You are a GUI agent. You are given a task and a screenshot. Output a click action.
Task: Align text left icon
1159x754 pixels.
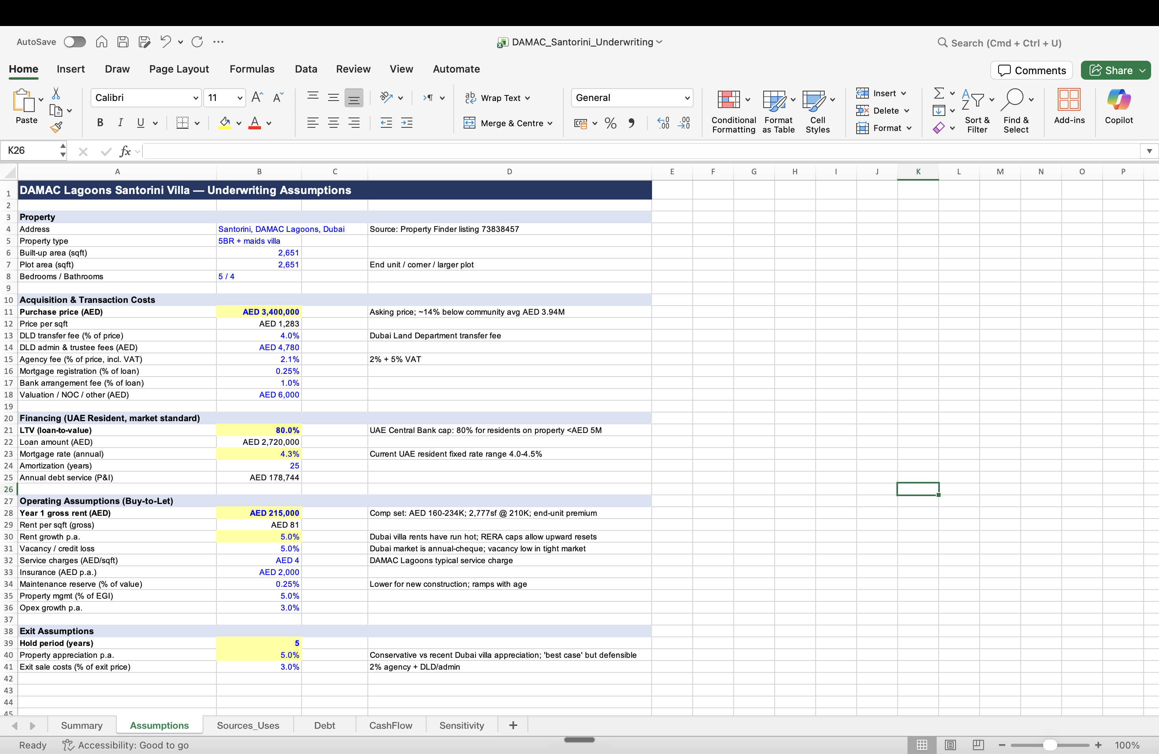pyautogui.click(x=313, y=123)
